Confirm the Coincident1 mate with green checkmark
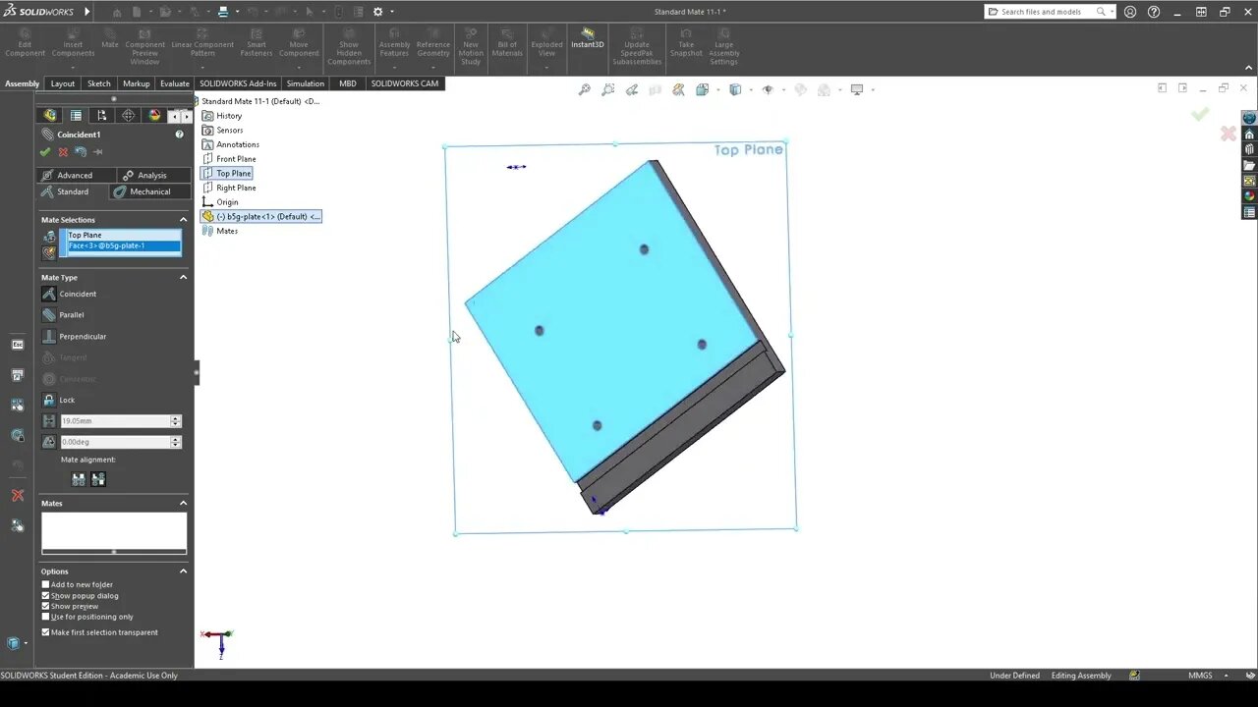The image size is (1258, 707). (45, 152)
